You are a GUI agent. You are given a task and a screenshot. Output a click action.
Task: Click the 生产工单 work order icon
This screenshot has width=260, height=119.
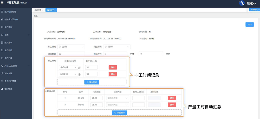[2, 43]
